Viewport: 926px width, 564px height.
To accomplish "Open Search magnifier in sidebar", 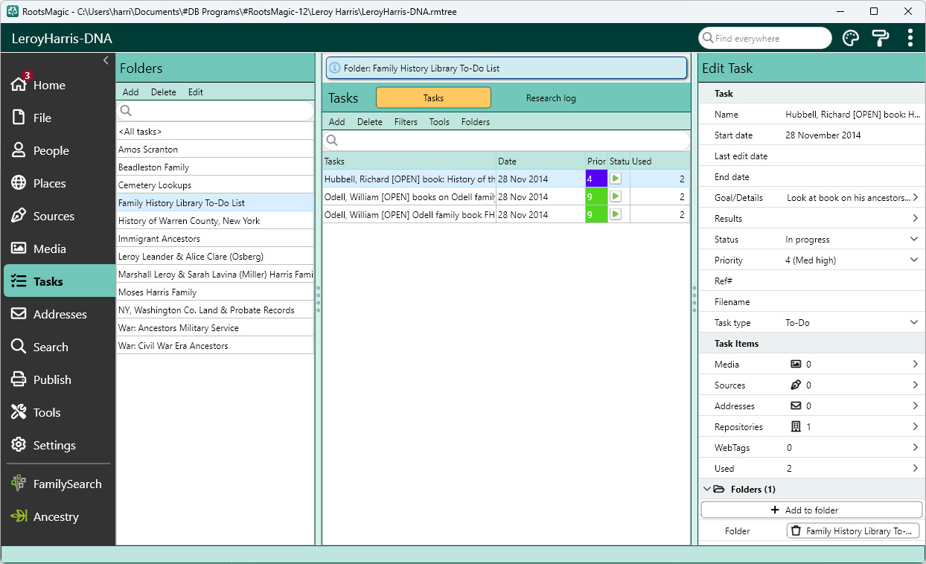I will coord(19,347).
